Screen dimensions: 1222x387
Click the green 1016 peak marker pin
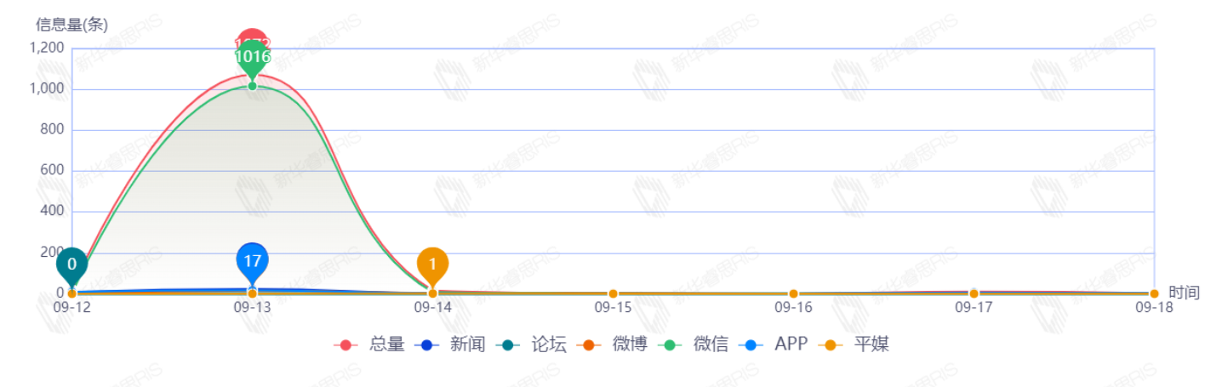[x=252, y=58]
